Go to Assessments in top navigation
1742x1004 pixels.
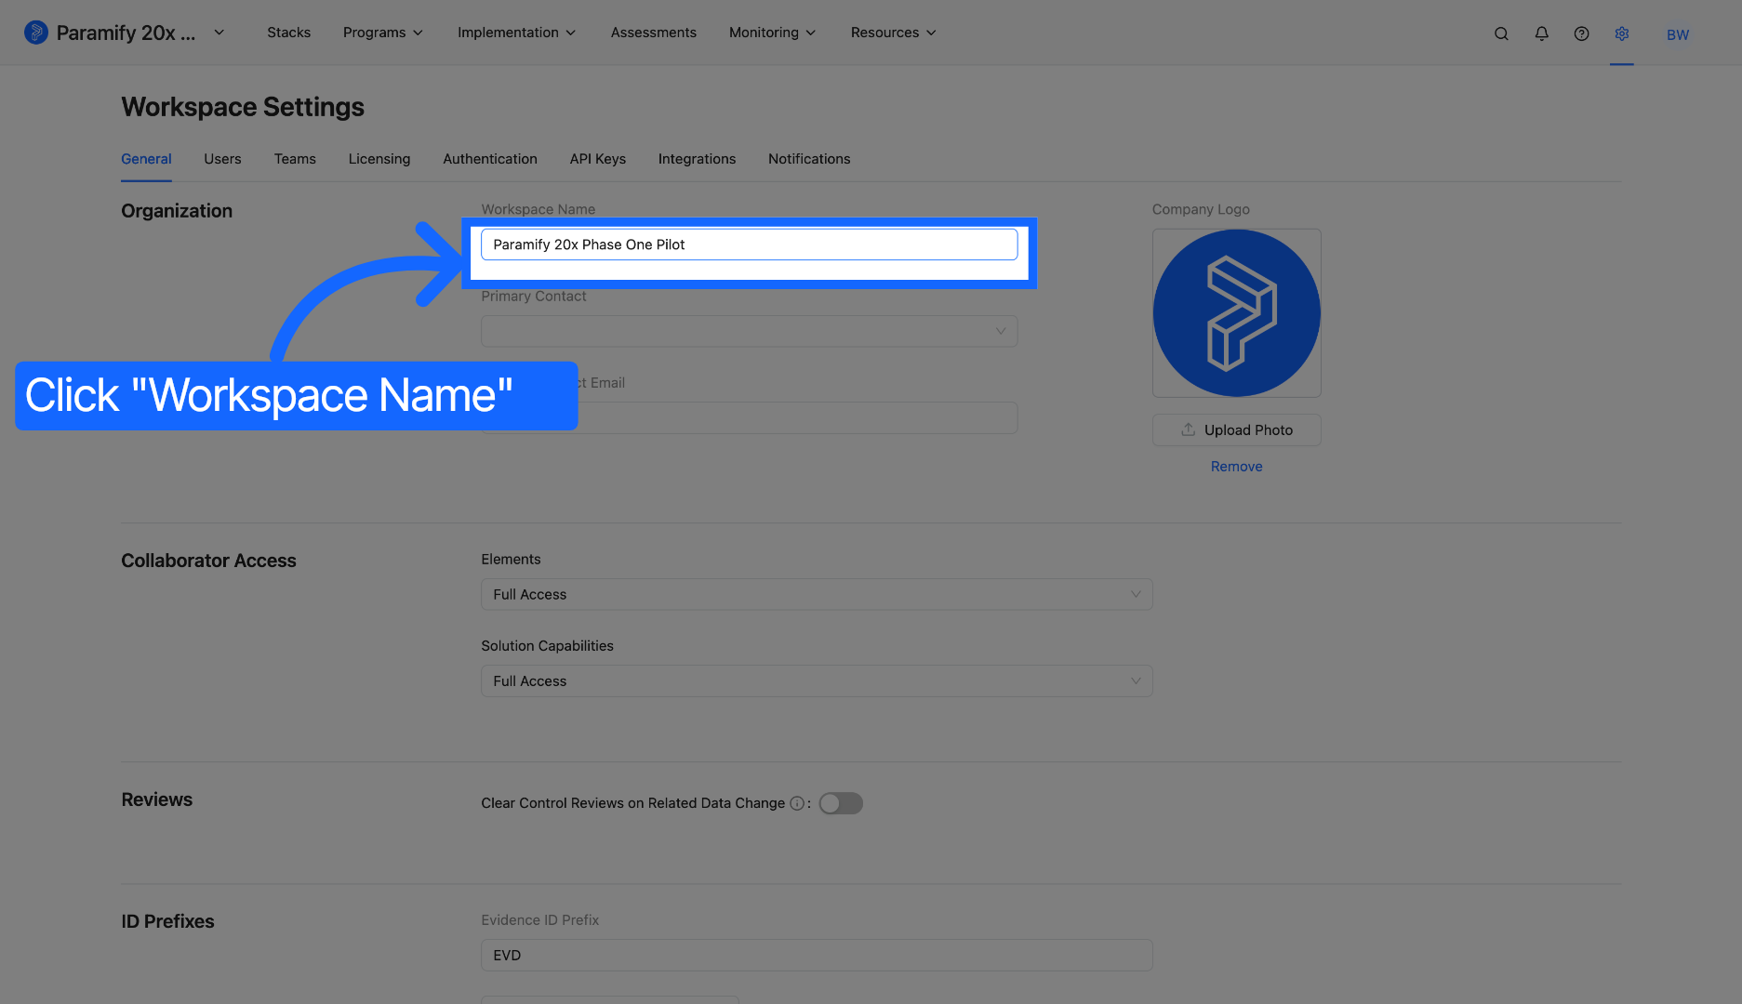654,33
